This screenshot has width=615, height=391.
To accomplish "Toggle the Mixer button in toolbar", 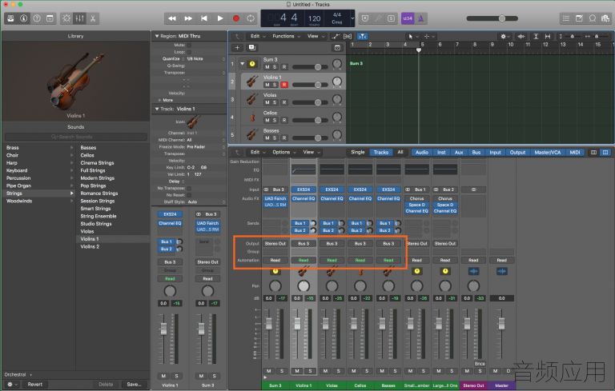I will point(79,18).
